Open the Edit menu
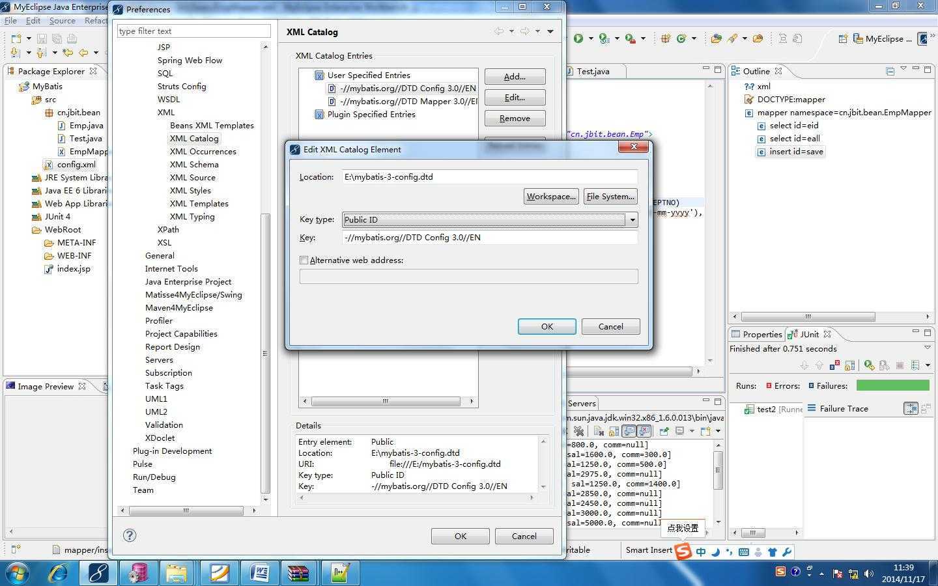 tap(33, 21)
